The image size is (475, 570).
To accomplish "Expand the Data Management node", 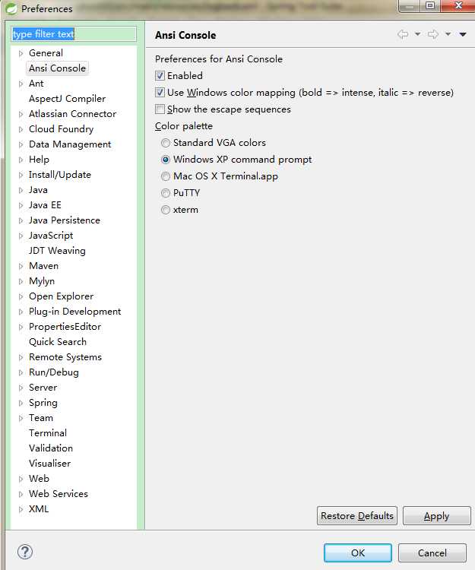I will 21,144.
